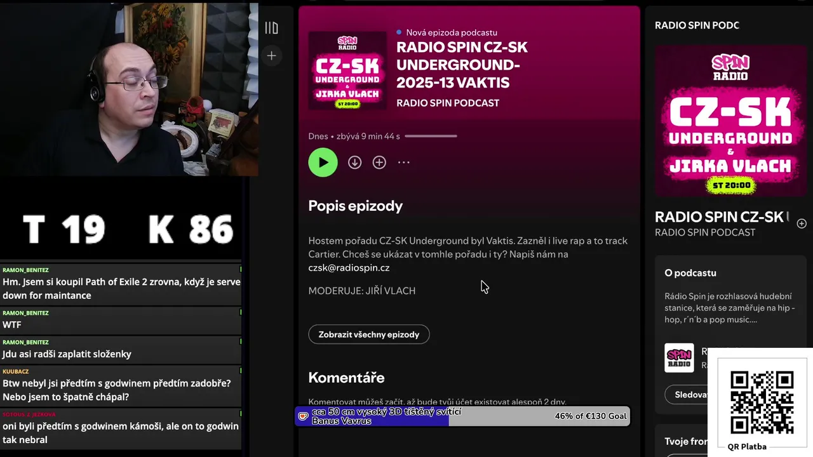
Task: Add podcast via plus icon in right panel
Action: coord(802,223)
